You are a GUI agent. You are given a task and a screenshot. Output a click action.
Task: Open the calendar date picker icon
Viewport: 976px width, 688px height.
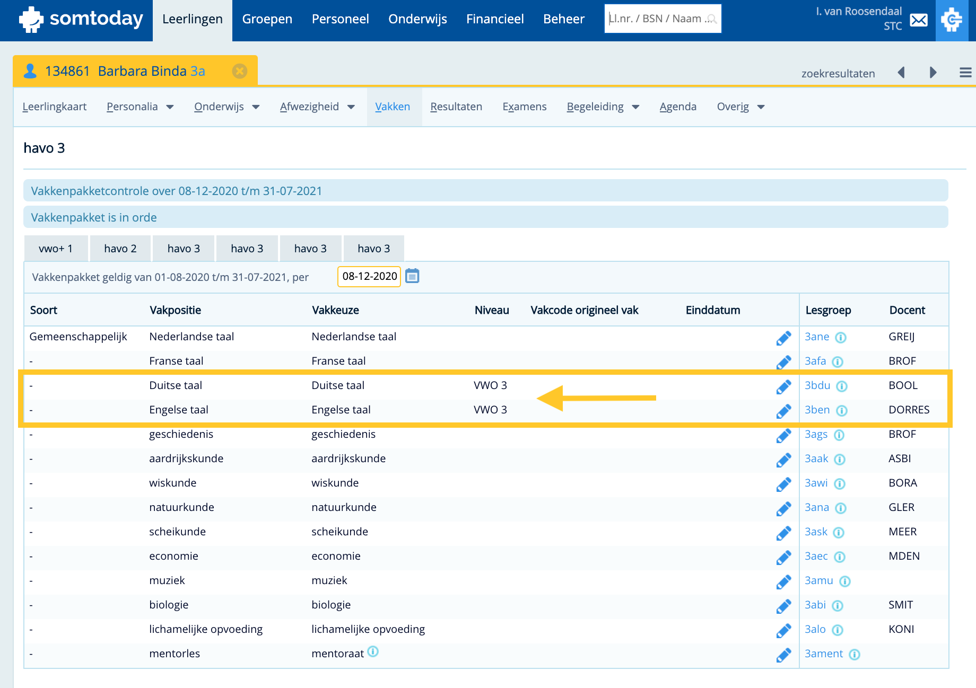coord(412,276)
